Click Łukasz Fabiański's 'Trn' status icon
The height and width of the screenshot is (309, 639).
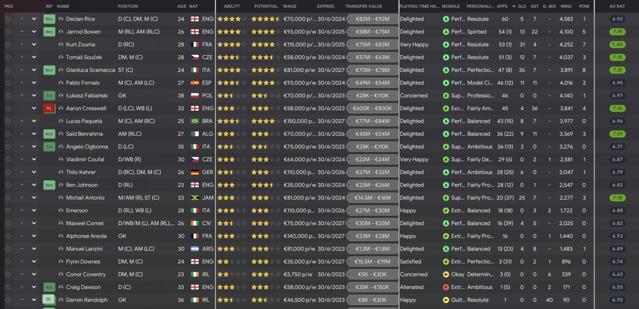click(49, 95)
